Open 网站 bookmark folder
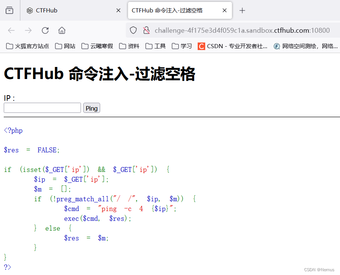The image size is (340, 275). pos(65,46)
